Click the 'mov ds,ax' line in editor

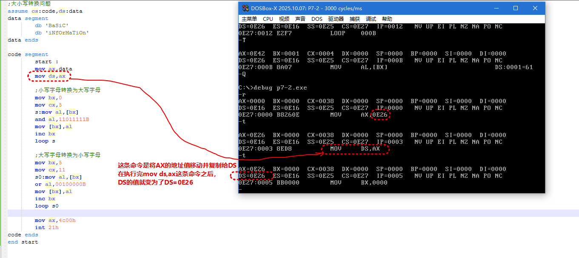(x=50, y=76)
